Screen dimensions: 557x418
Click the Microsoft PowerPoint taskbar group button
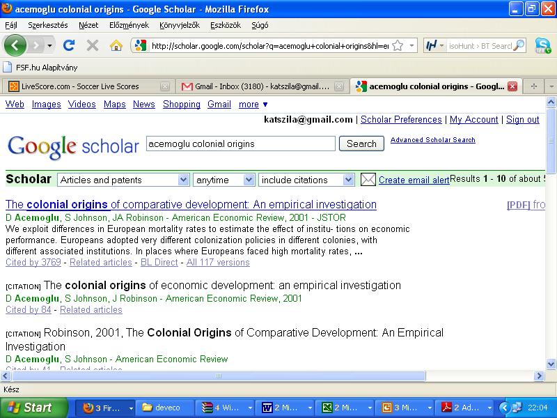coord(406,408)
